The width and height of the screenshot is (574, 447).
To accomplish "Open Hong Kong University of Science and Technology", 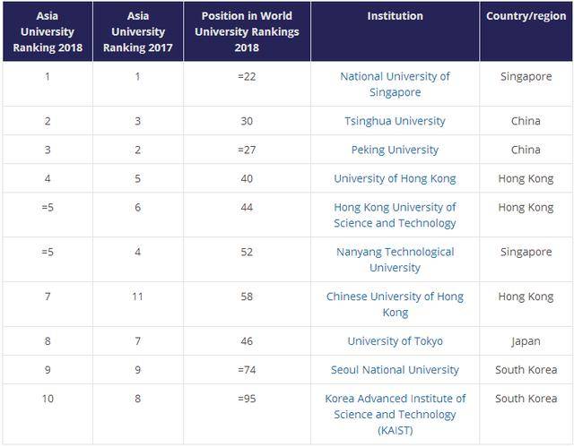I will pos(395,215).
